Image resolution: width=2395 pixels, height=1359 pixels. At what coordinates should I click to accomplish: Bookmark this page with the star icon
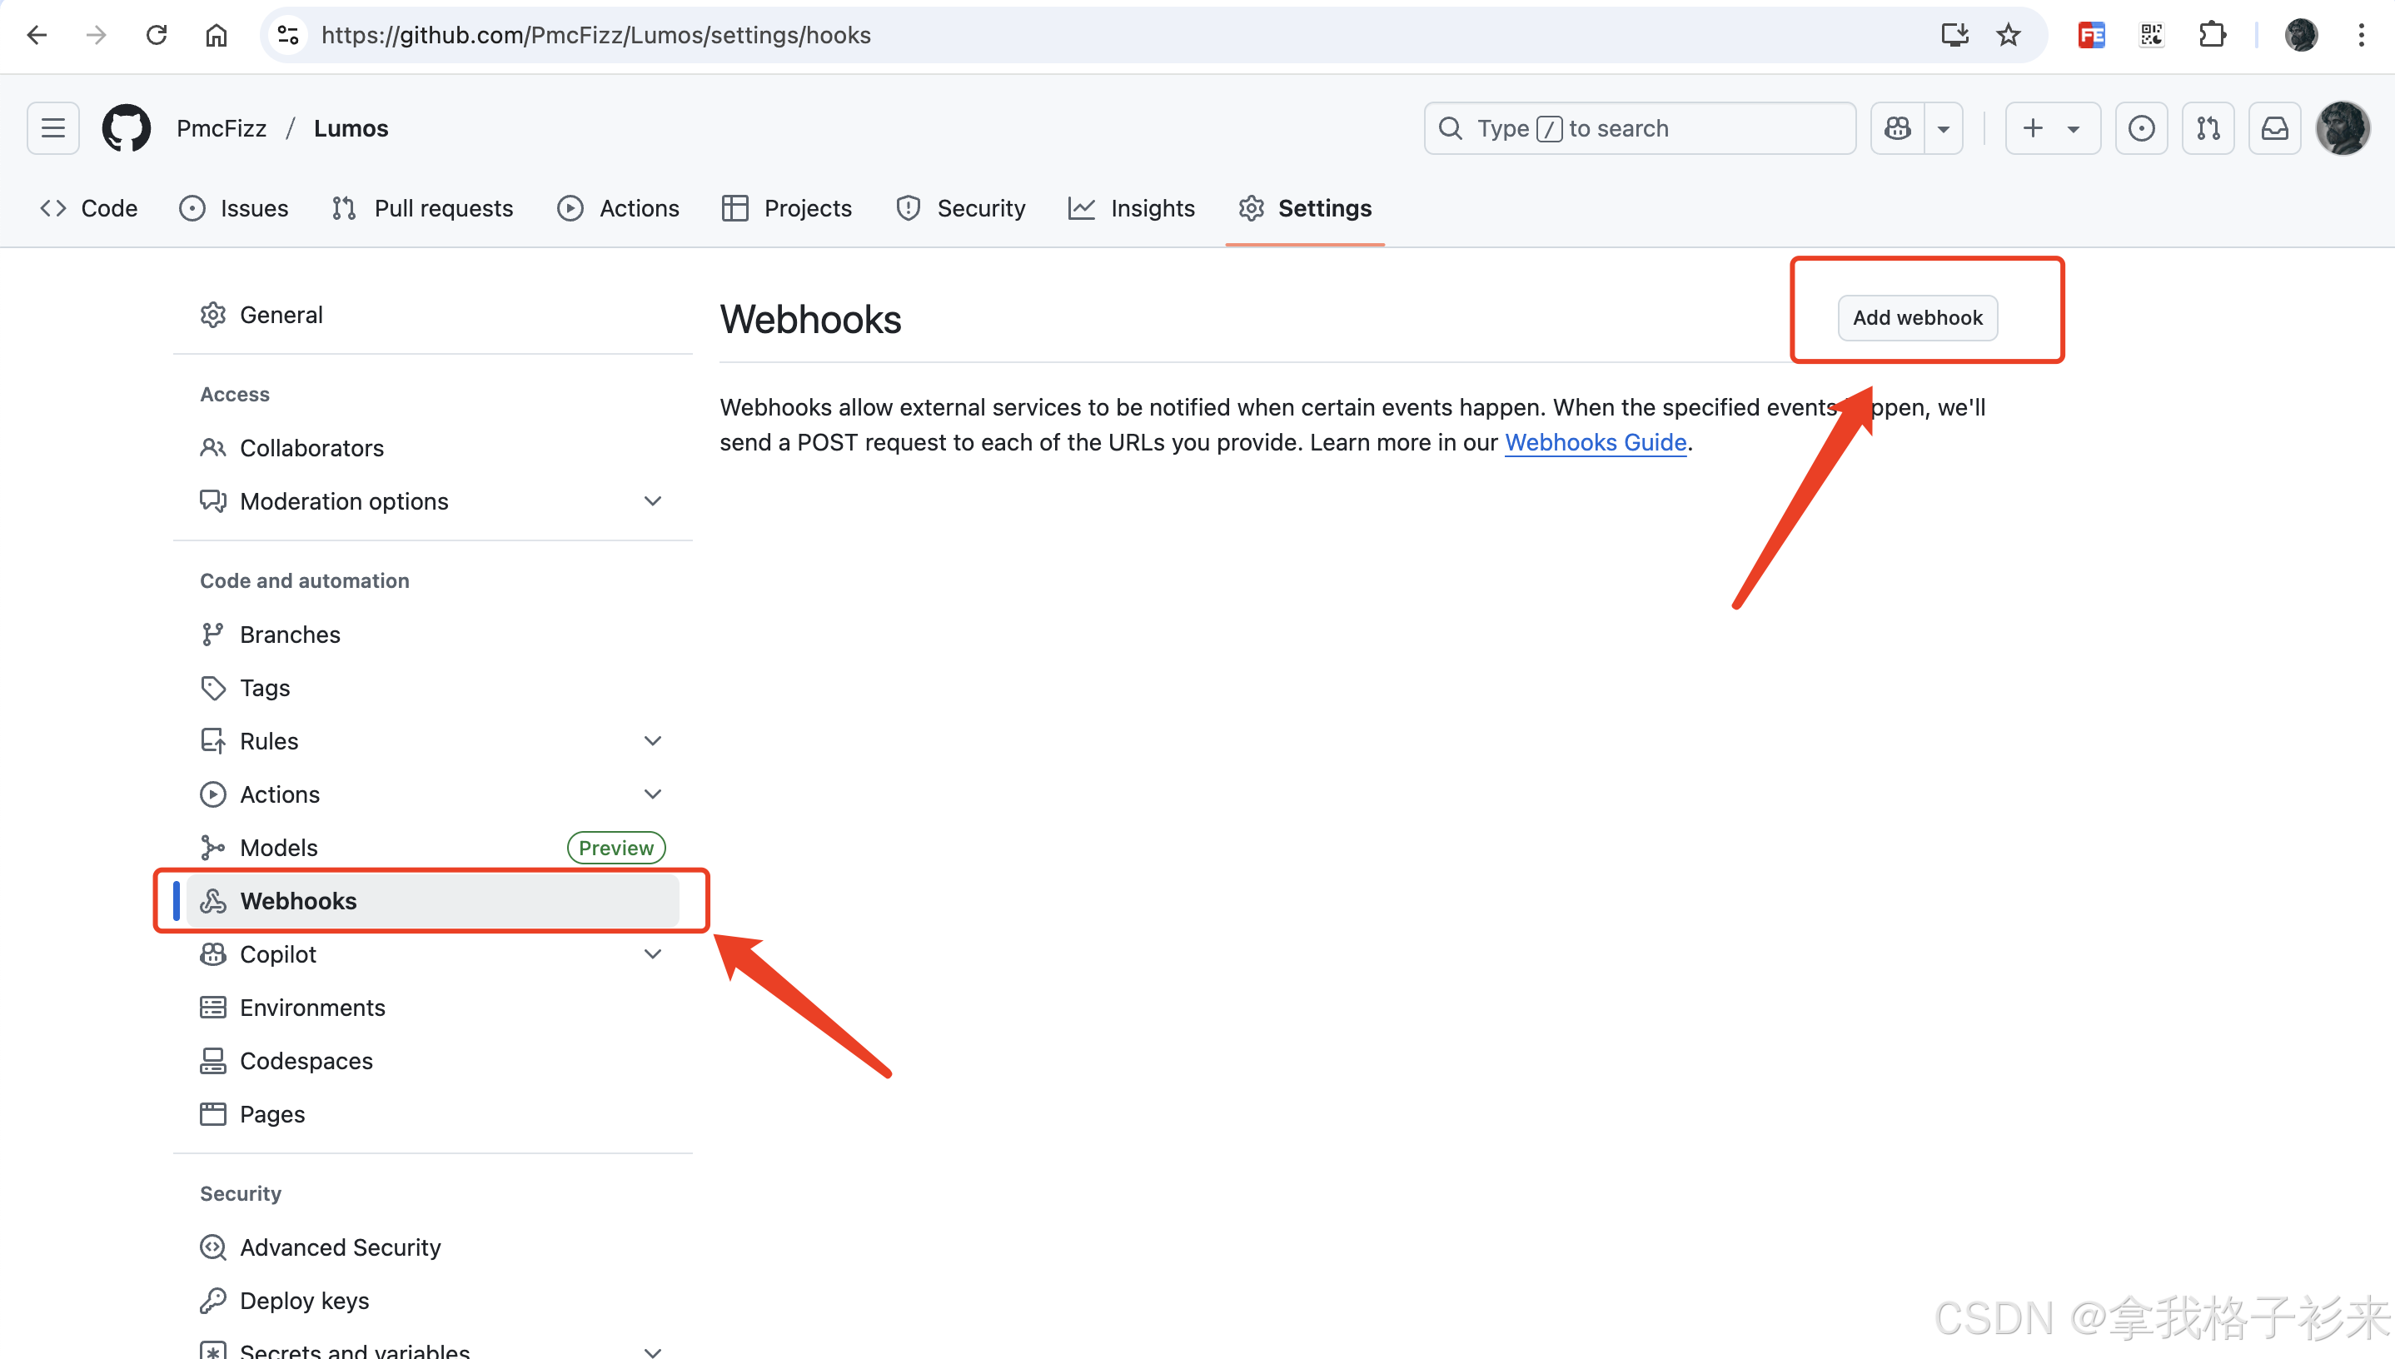2009,36
